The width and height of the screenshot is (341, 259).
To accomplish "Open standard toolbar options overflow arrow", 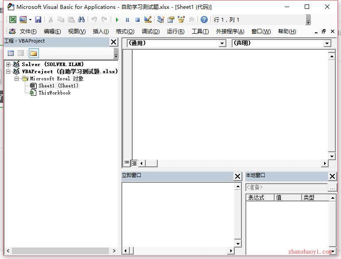I will [x=308, y=20].
